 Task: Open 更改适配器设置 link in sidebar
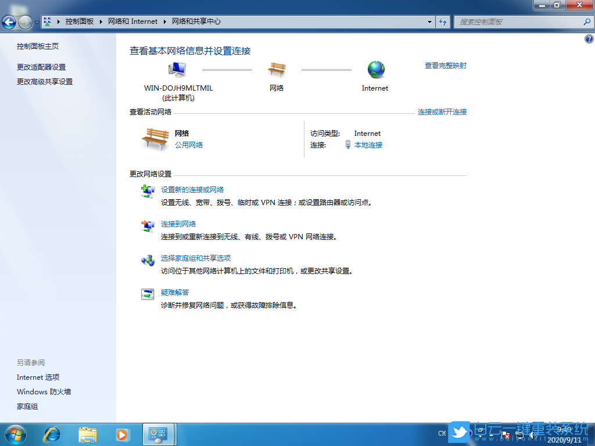click(42, 66)
